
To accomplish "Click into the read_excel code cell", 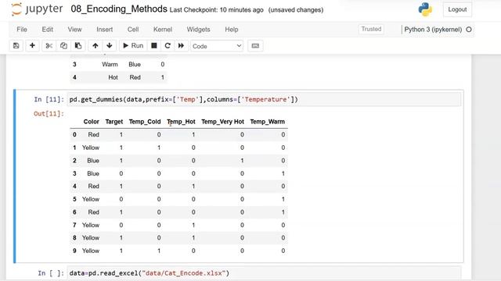I will [x=265, y=273].
